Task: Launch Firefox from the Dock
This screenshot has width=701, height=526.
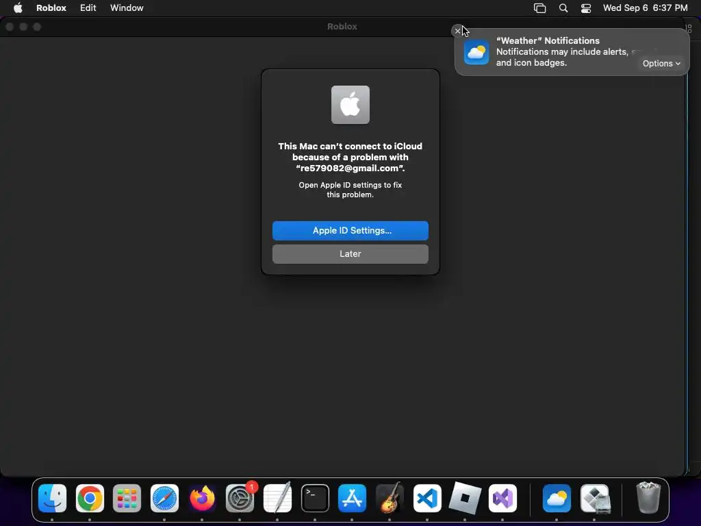Action: pyautogui.click(x=202, y=498)
